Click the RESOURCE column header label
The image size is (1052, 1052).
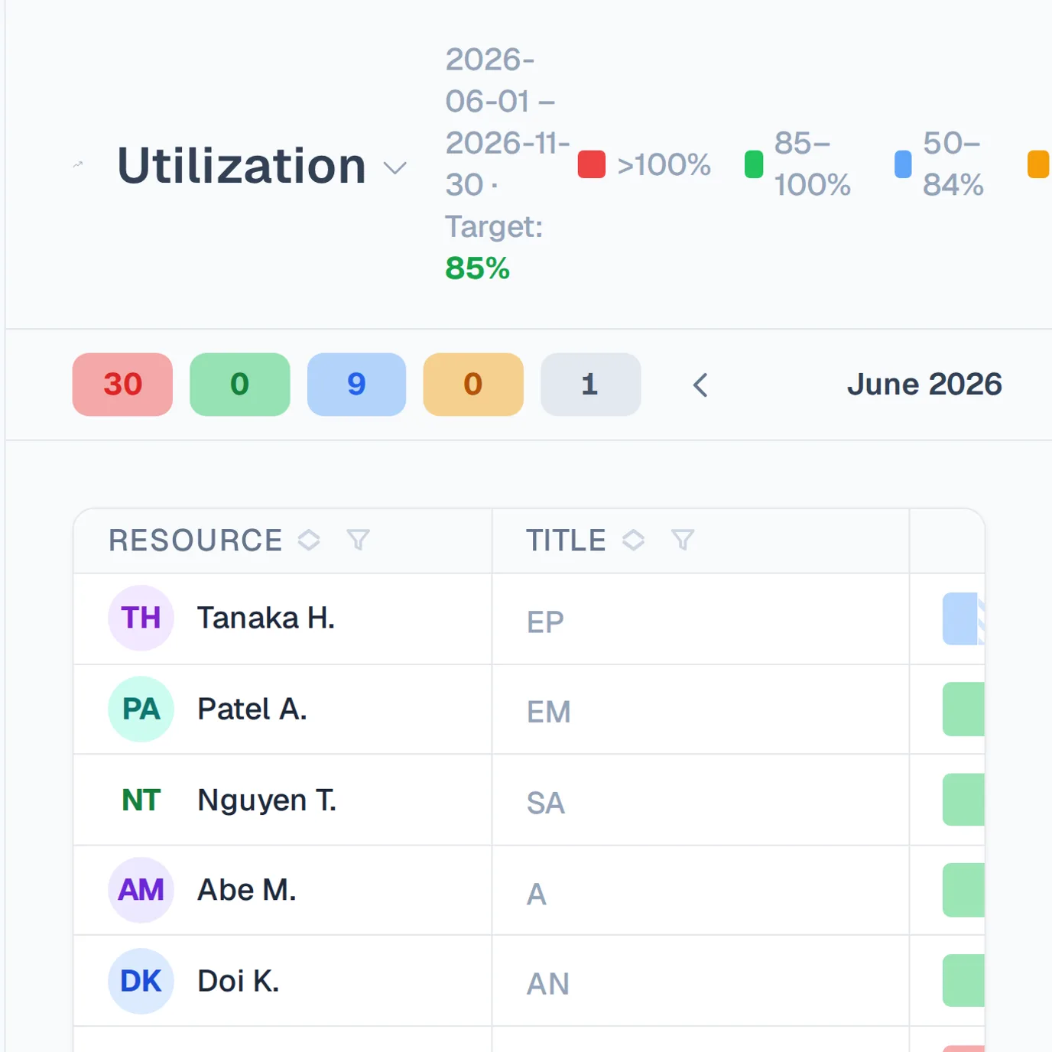coord(196,541)
